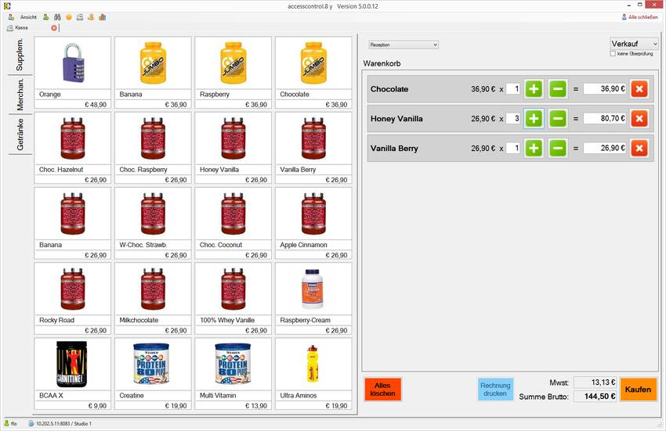Remove Honey Vanilla from the cart
Viewport: 666px width, 431px height.
(639, 119)
